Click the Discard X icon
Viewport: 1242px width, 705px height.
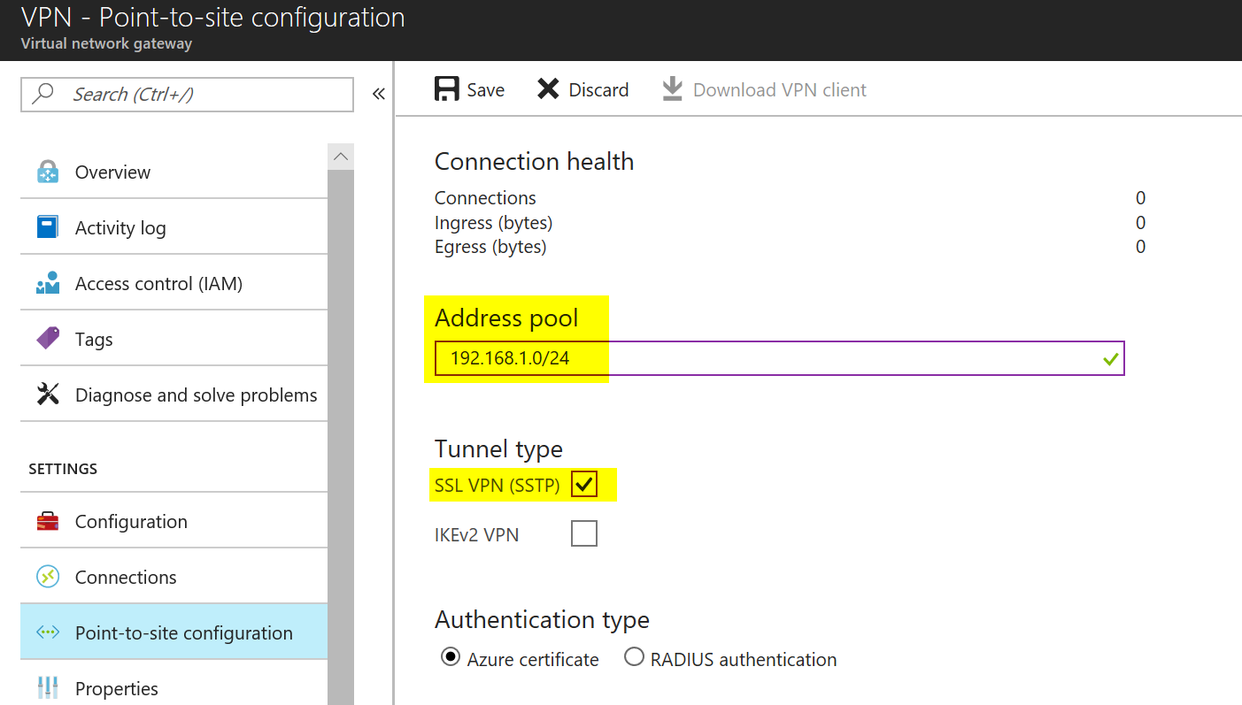click(x=549, y=89)
